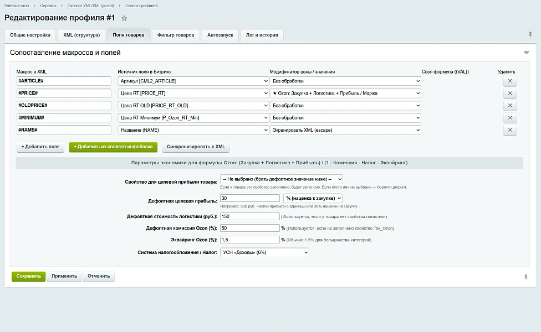This screenshot has width=541, height=332.
Task: Click the Модификатор цены / значения header
Action: pyautogui.click(x=302, y=71)
